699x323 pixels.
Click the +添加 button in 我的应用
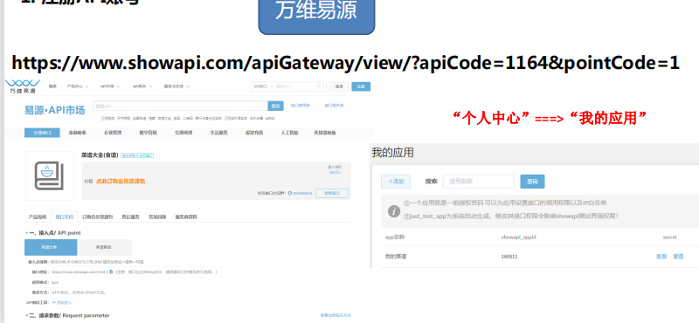click(x=396, y=182)
